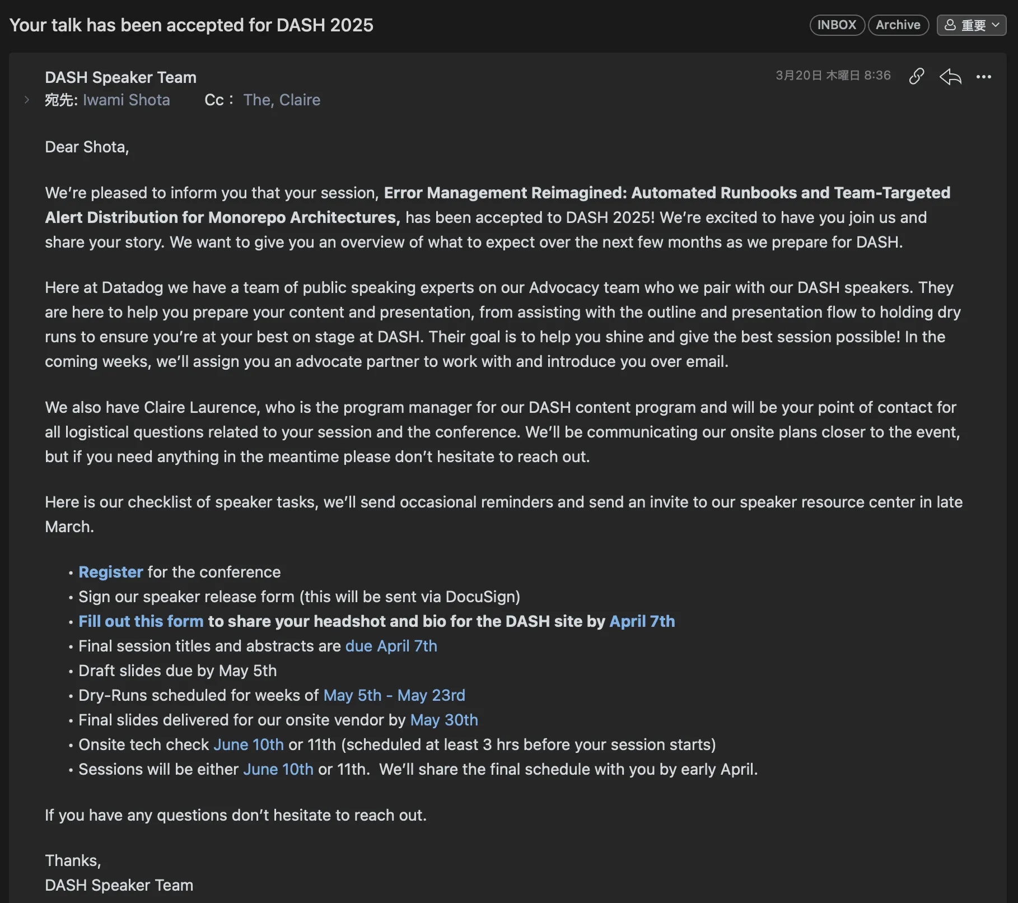Click the bold April 7th headshot deadline
This screenshot has width=1018, height=903.
pyautogui.click(x=642, y=621)
